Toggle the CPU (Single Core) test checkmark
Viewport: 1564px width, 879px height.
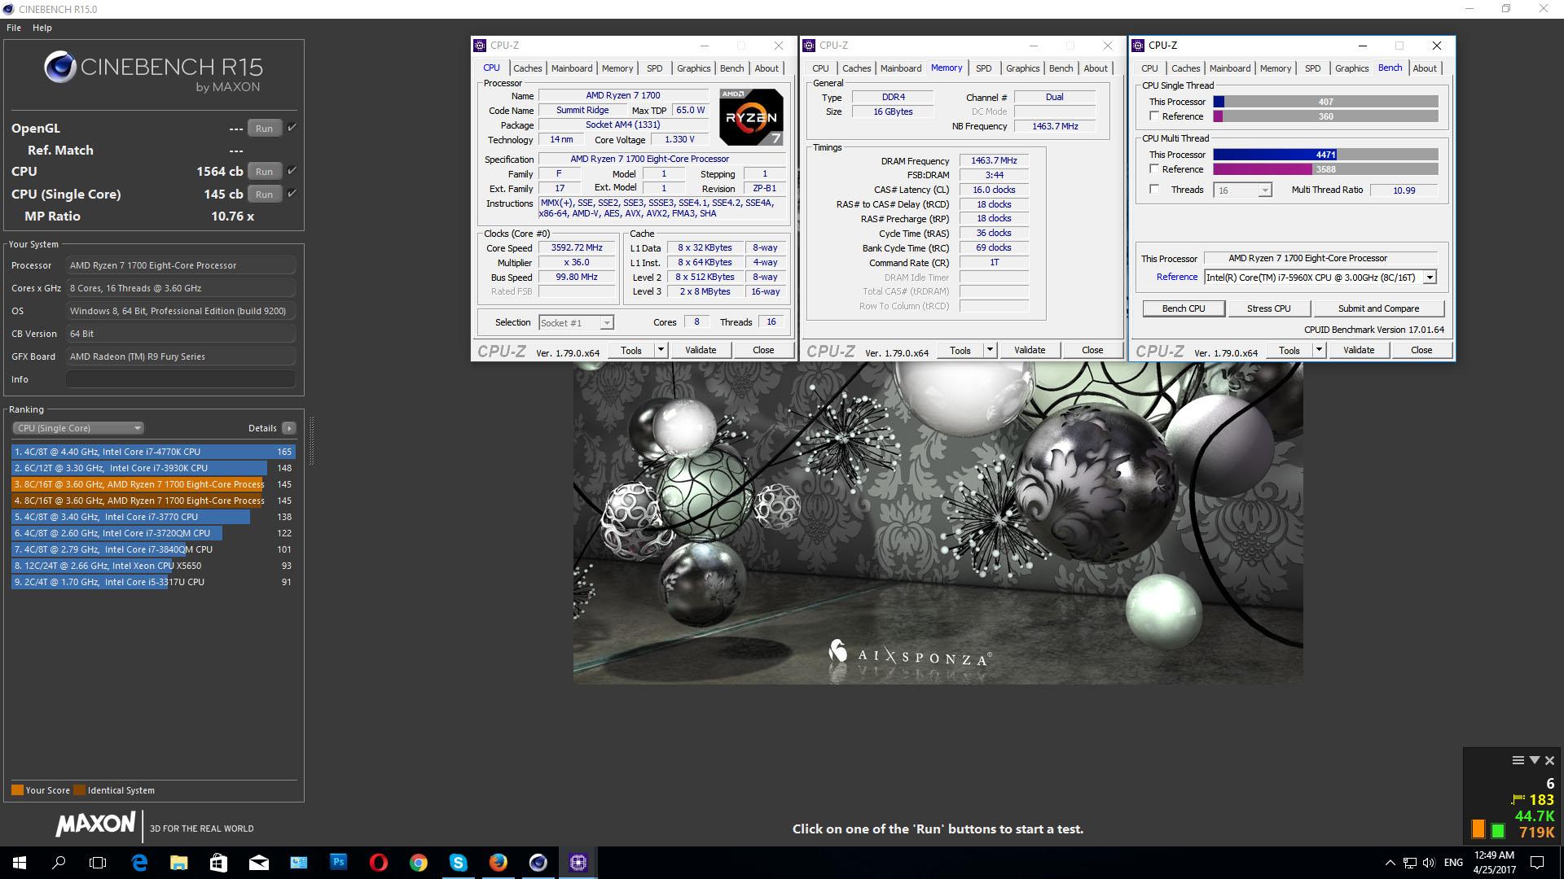292,194
